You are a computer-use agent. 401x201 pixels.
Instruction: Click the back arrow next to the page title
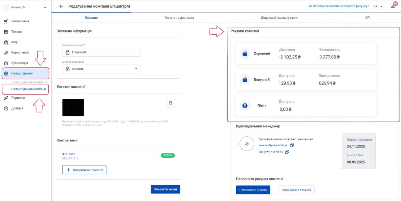pyautogui.click(x=61, y=6)
